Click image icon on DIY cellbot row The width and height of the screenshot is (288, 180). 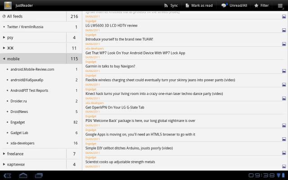pos(284,153)
